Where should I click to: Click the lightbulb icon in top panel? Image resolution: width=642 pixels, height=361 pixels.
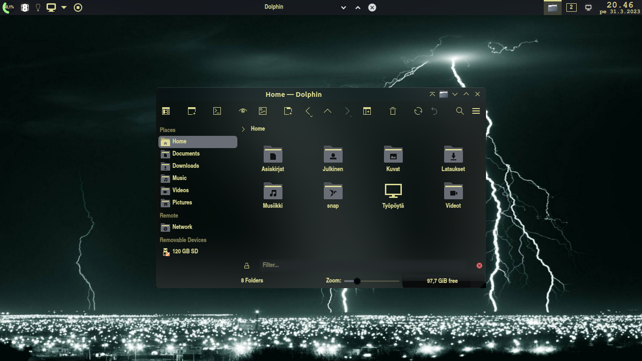coord(38,8)
